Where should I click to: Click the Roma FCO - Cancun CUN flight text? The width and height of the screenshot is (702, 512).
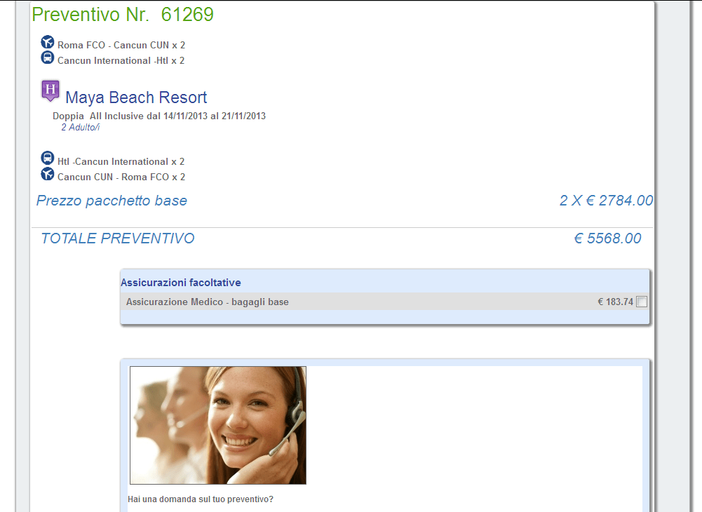tap(121, 46)
